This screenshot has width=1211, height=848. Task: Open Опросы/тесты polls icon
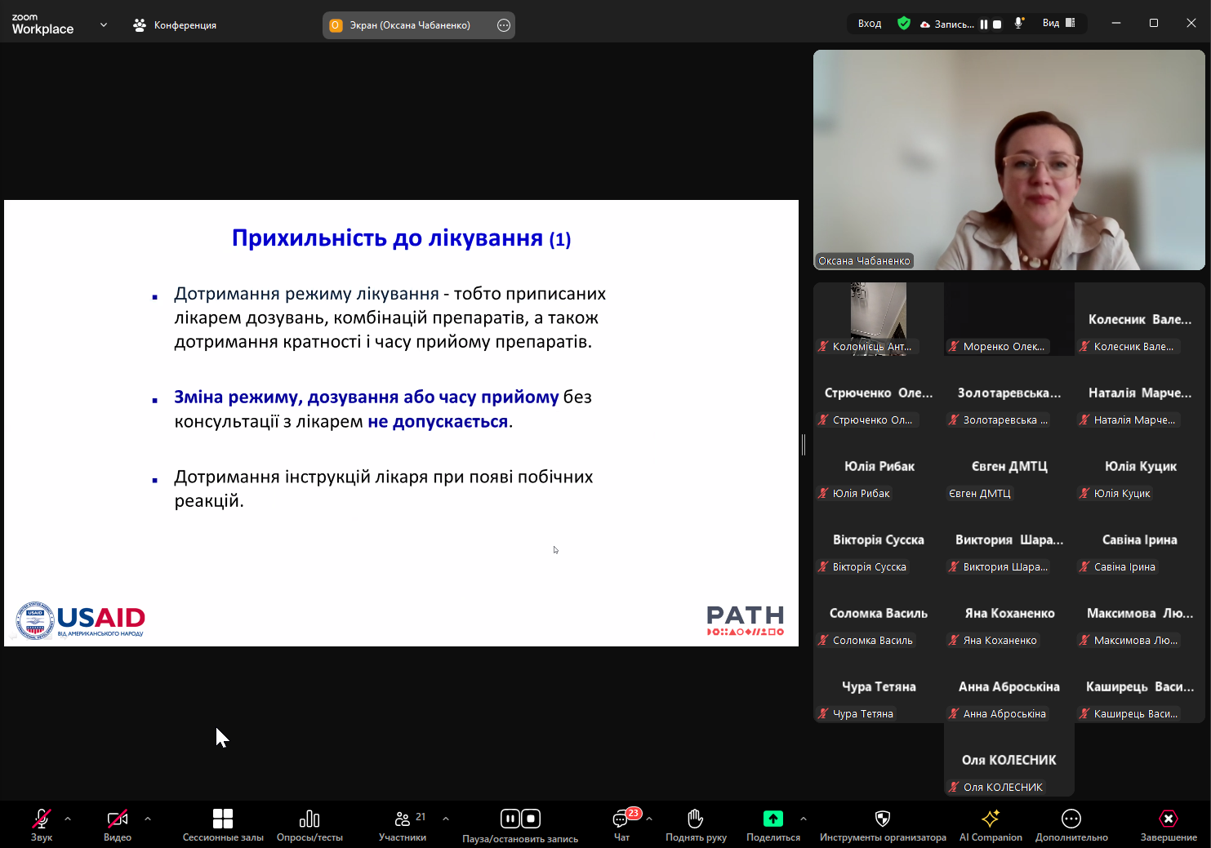coord(309,819)
